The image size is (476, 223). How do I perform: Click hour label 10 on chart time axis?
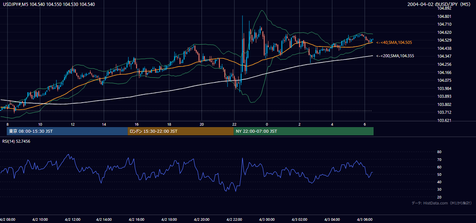point(40,124)
